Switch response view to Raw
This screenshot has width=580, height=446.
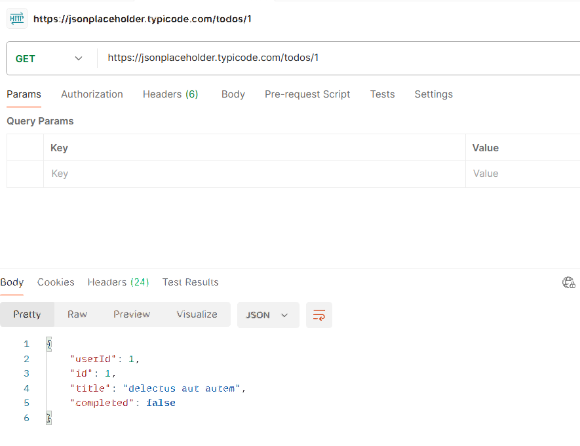tap(77, 314)
